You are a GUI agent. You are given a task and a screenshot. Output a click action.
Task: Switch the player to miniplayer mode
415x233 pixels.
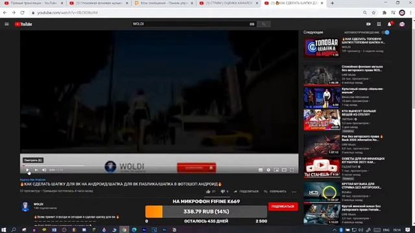click(276, 170)
